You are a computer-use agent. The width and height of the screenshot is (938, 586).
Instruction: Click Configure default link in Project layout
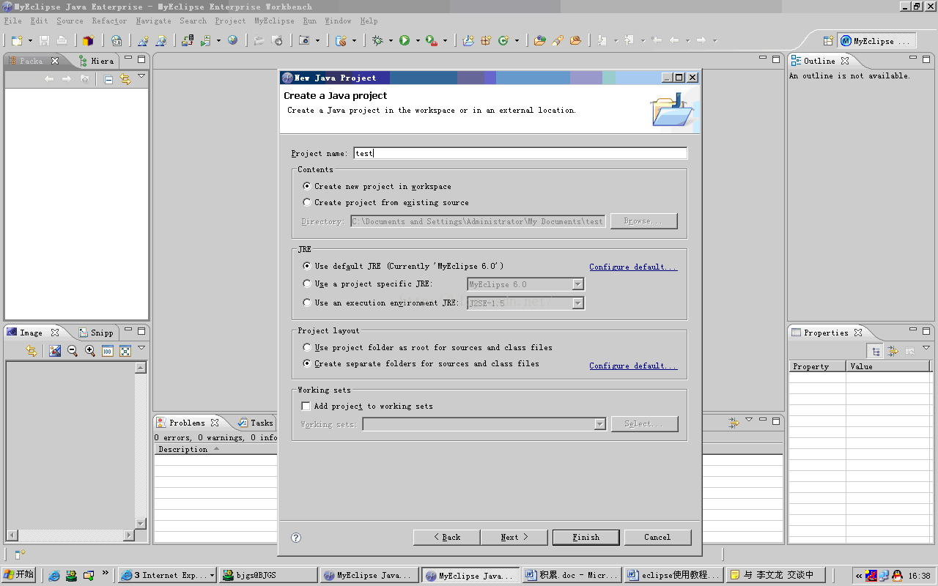[633, 366]
